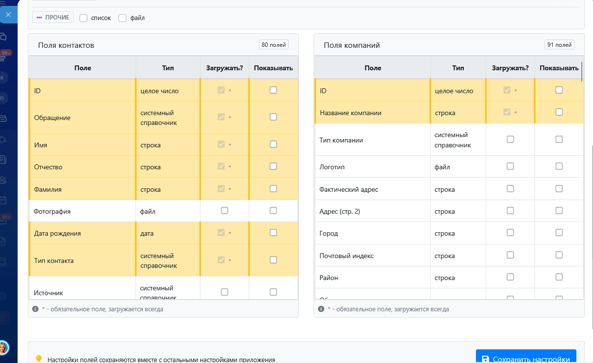Enable the 'файл' checkbox filter
Image resolution: width=593 pixels, height=363 pixels.
tap(122, 18)
